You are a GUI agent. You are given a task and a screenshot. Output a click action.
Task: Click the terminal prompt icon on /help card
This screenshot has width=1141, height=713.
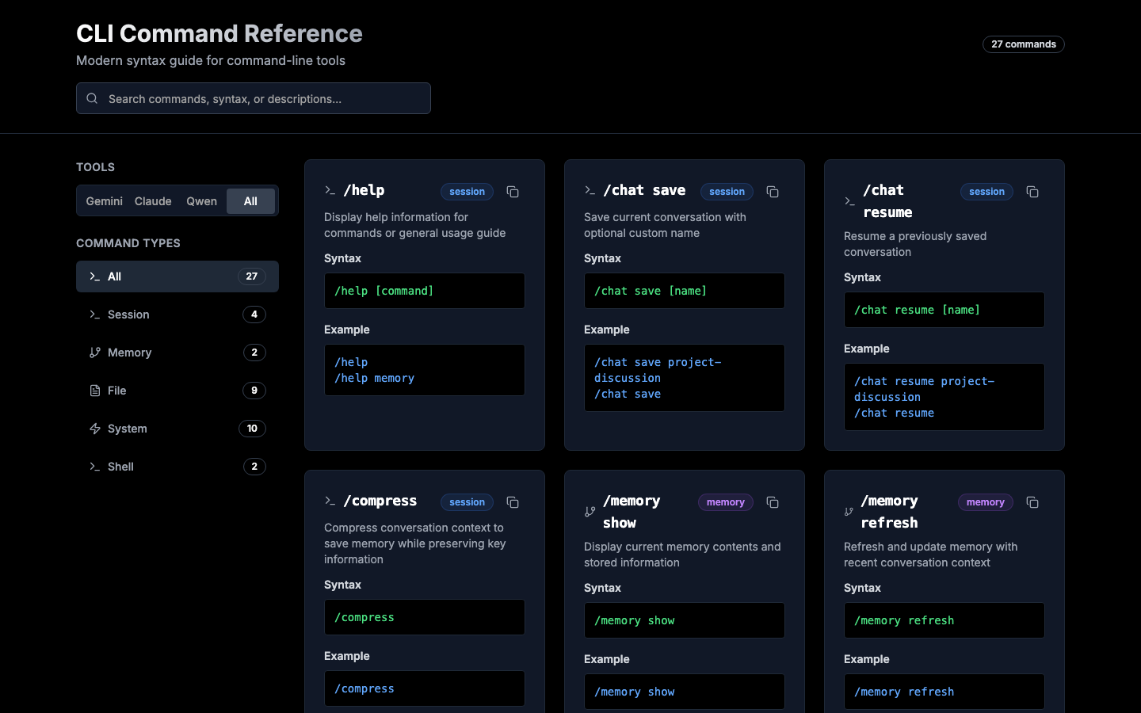click(x=330, y=190)
